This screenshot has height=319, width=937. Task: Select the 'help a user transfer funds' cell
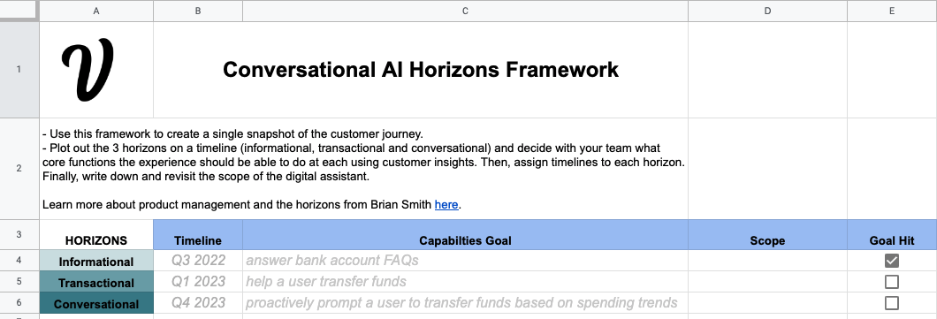click(x=465, y=281)
